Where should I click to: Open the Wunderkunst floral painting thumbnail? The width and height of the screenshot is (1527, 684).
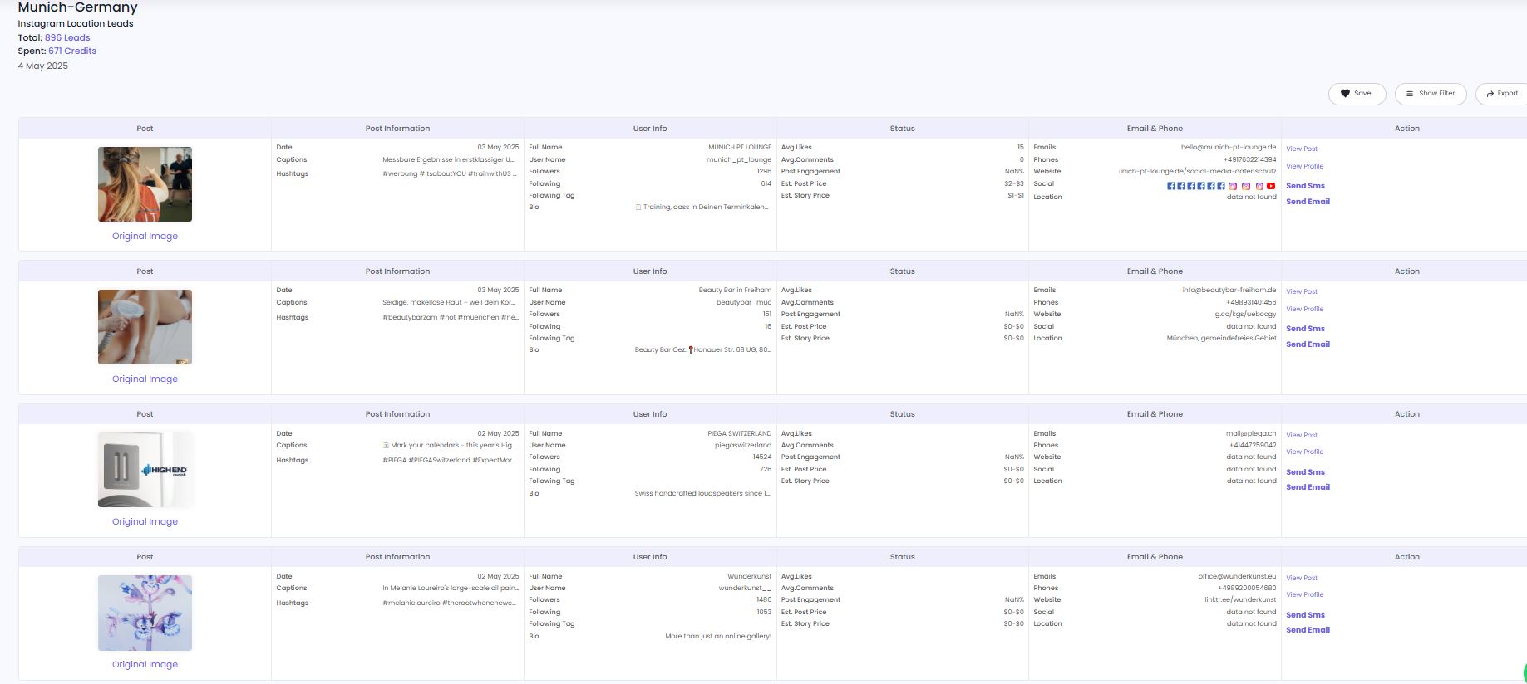point(145,613)
